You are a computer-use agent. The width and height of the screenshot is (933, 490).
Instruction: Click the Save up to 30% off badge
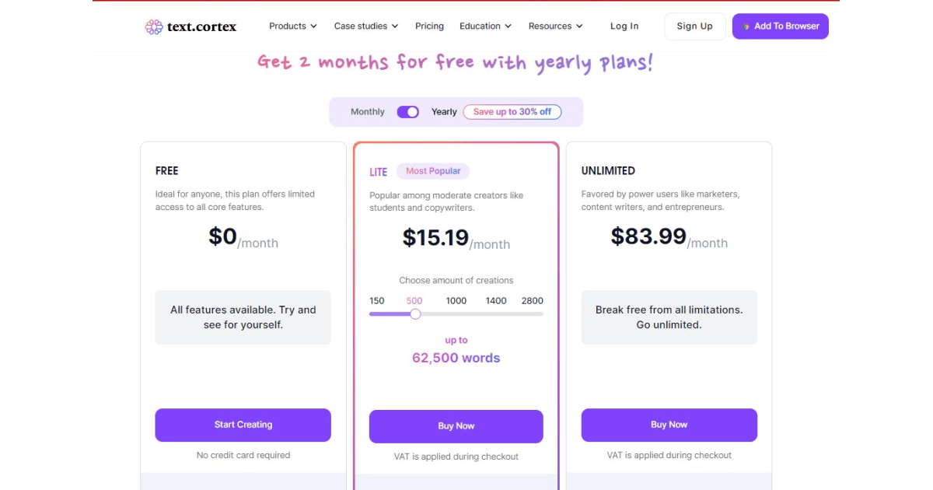point(512,111)
